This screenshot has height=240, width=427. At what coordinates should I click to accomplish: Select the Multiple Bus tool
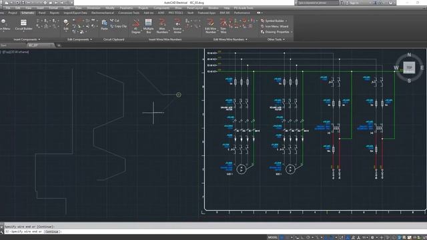coord(148,26)
